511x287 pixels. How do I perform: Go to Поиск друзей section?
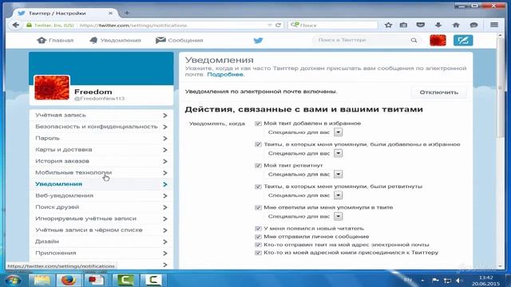pyautogui.click(x=101, y=207)
